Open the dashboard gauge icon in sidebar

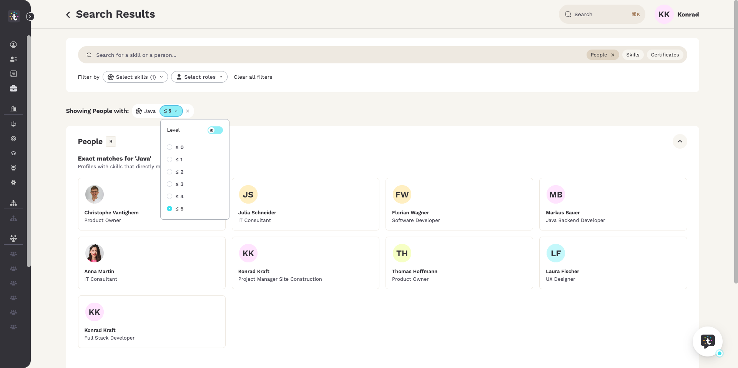(13, 124)
